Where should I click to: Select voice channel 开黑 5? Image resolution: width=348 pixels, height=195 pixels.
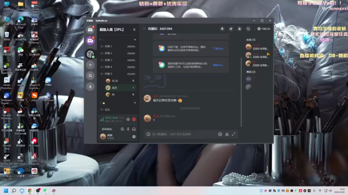(x=117, y=74)
